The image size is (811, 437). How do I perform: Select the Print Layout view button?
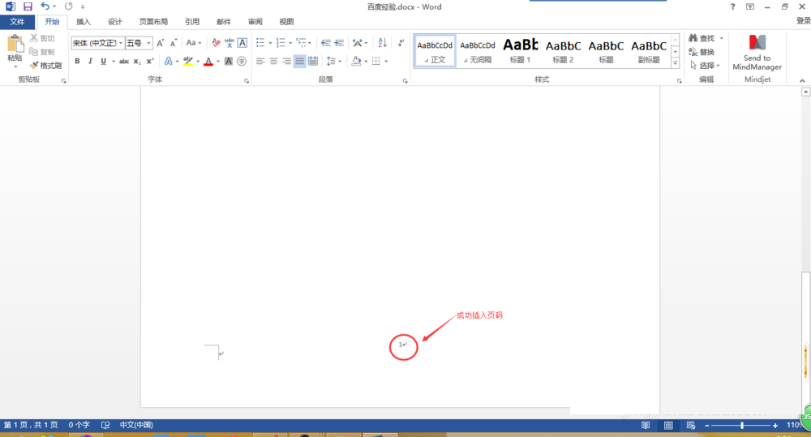coord(668,425)
